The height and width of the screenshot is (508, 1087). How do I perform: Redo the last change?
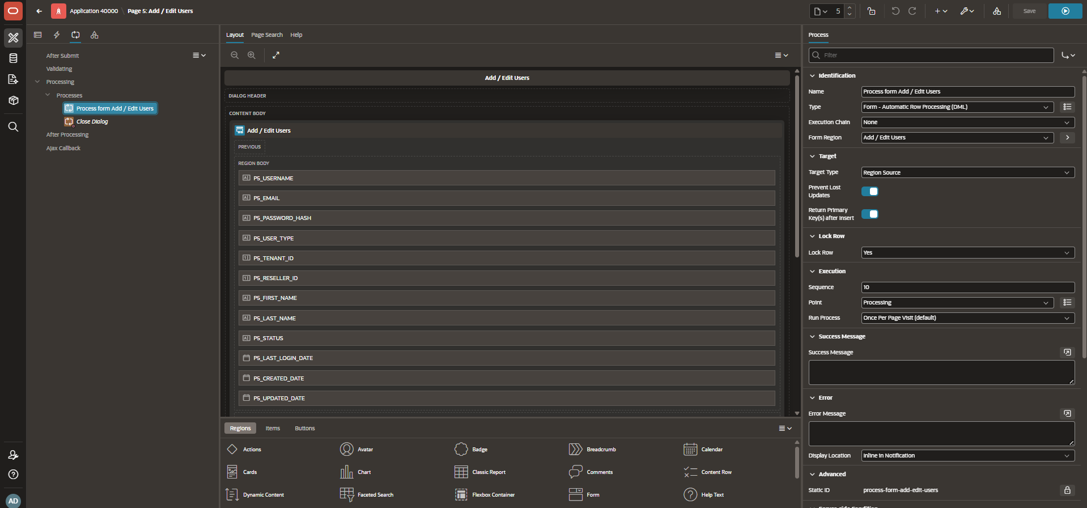pos(912,11)
